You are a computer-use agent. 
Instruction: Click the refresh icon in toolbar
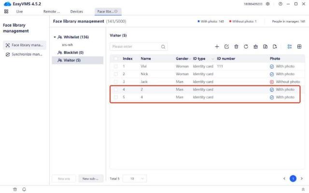[x=246, y=47]
